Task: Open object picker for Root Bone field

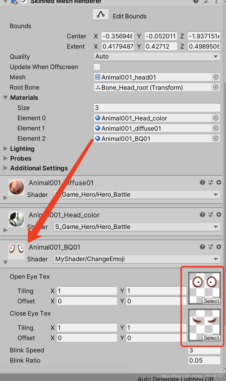Action: [216, 87]
